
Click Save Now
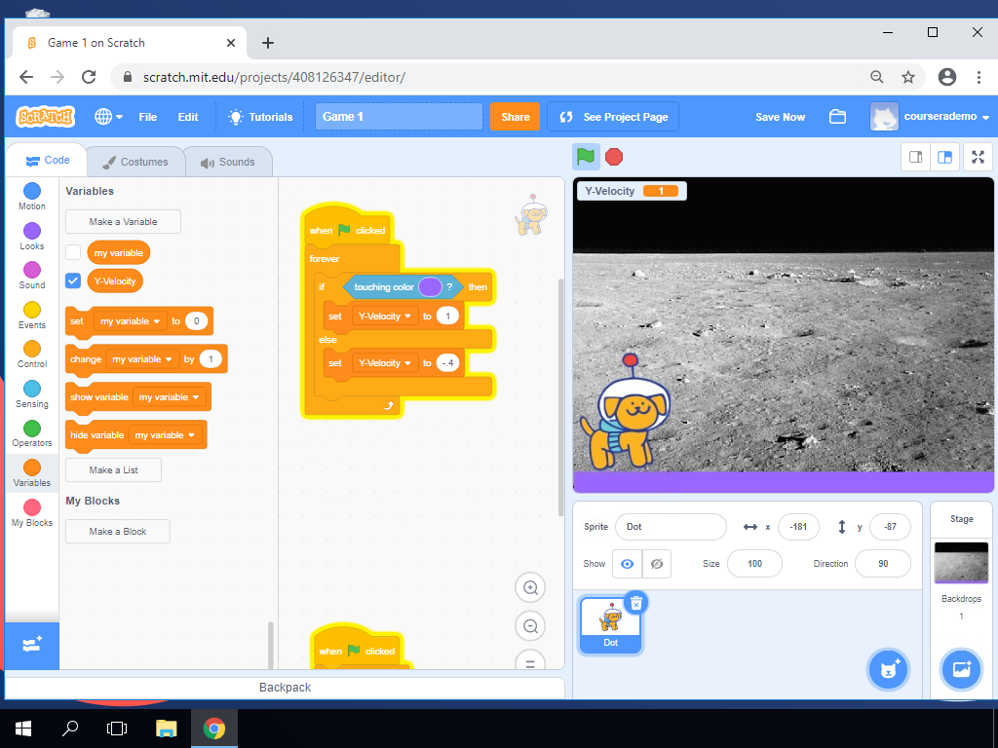[x=781, y=117]
